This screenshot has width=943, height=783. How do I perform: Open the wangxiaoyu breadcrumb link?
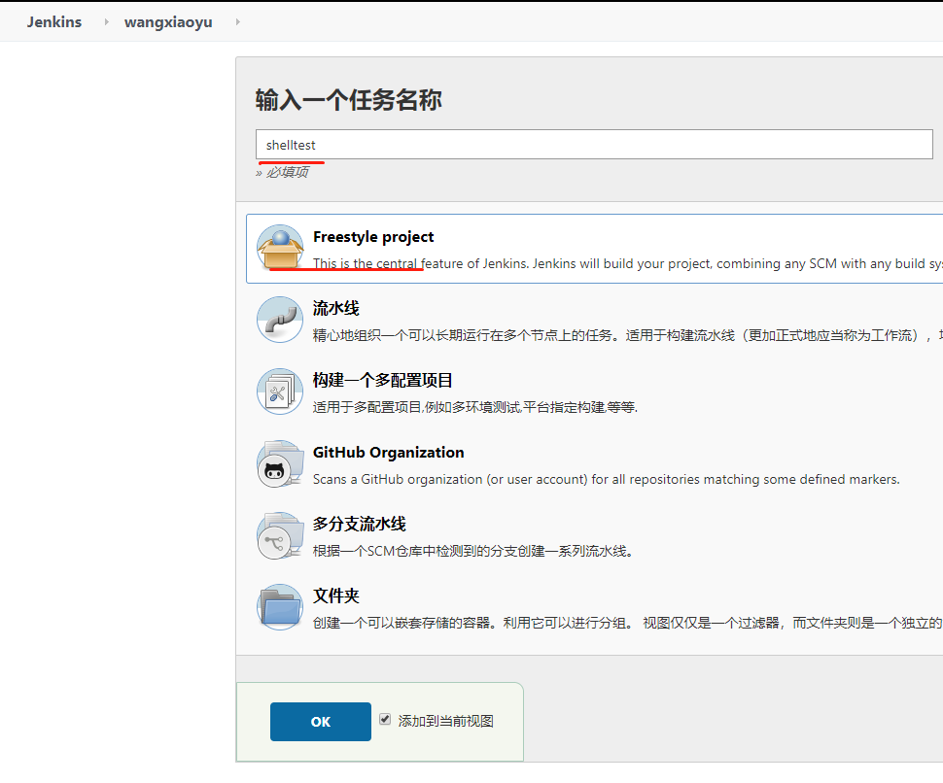[168, 21]
